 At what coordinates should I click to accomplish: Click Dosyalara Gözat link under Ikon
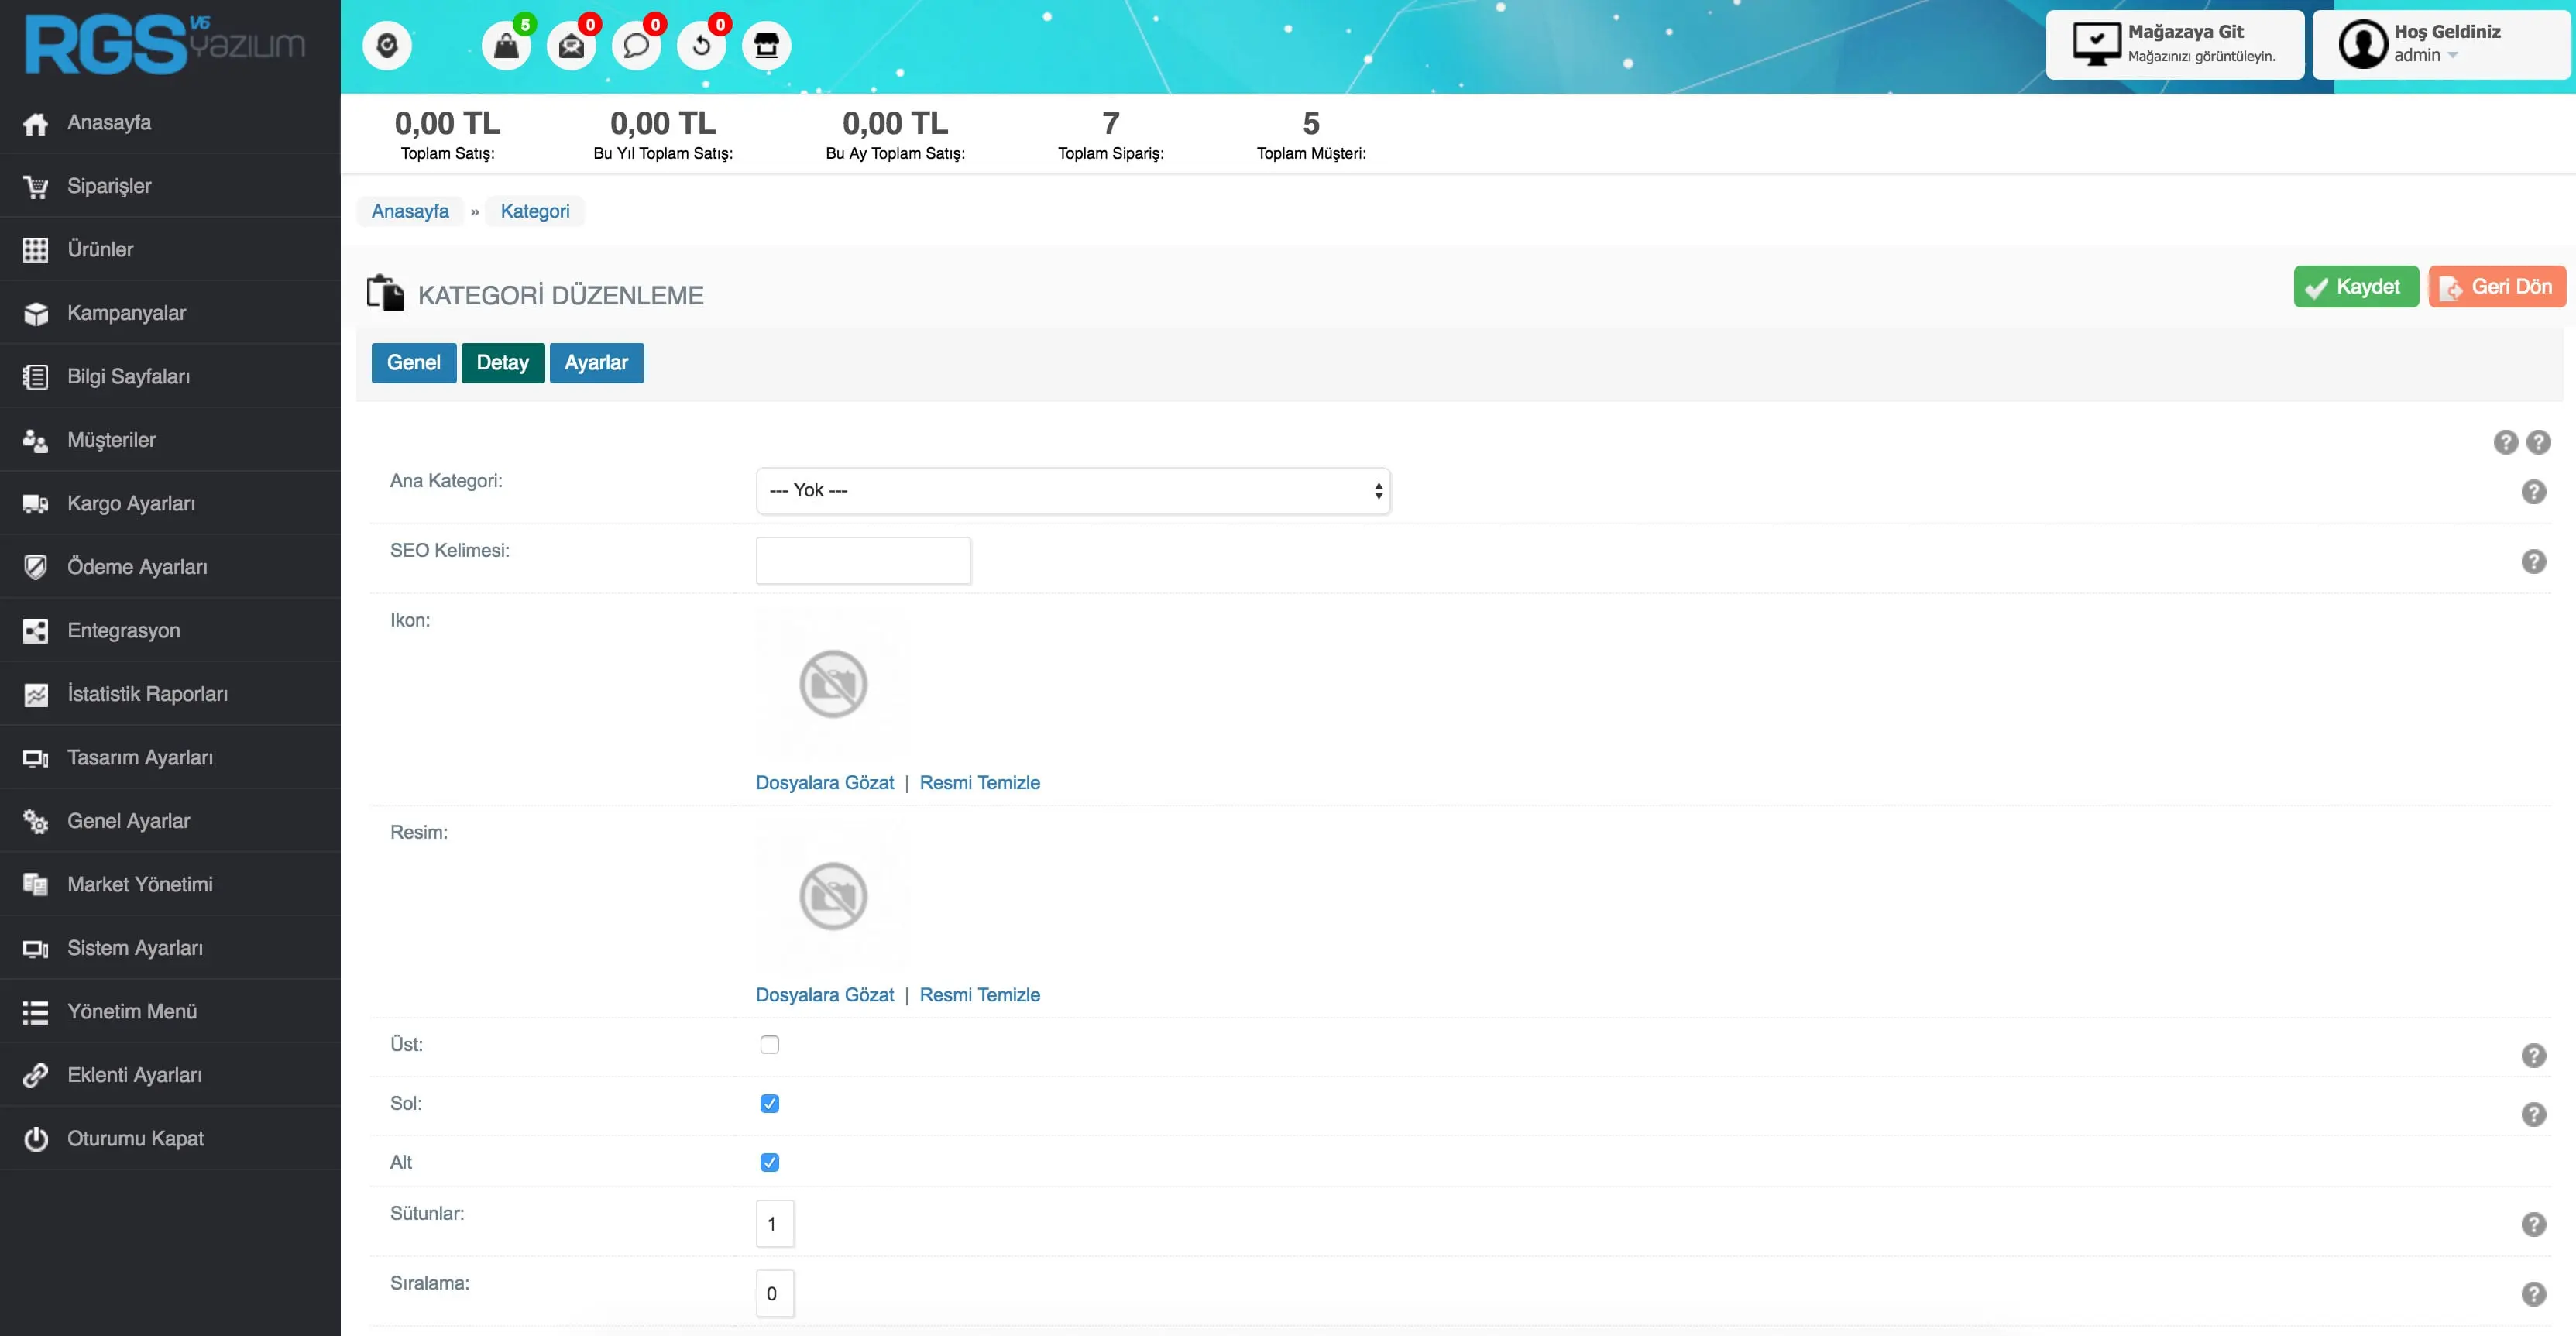(x=824, y=782)
